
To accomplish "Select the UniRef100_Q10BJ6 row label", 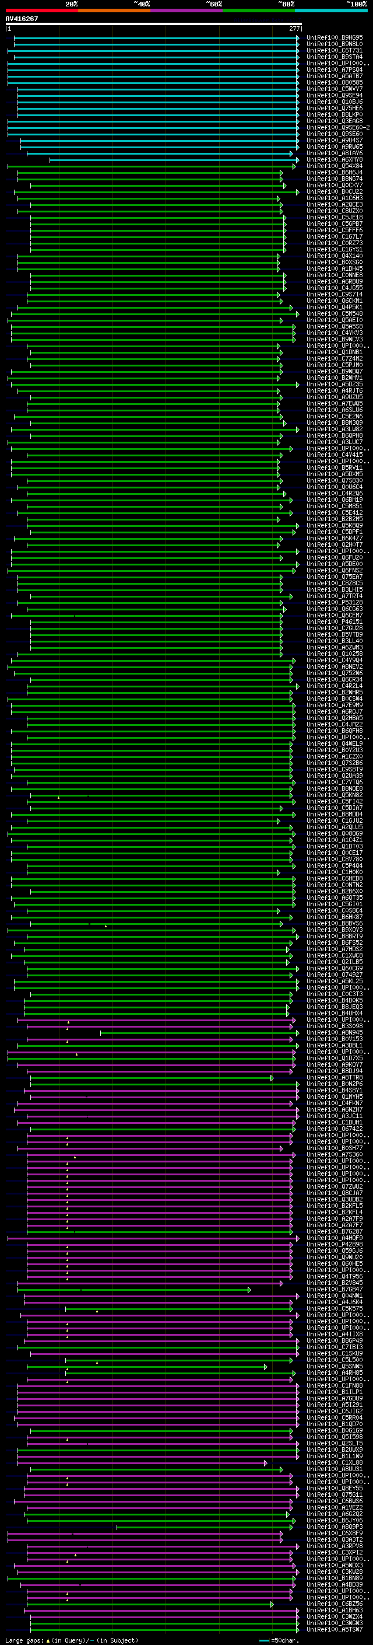I will click(335, 102).
